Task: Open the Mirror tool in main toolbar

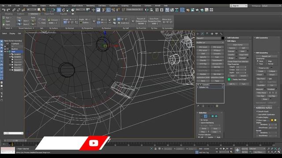Action: [147, 10]
